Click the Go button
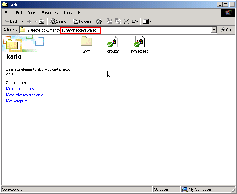237x194 pixels. click(226, 30)
